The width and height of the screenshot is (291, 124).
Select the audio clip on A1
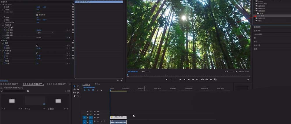click(x=118, y=122)
